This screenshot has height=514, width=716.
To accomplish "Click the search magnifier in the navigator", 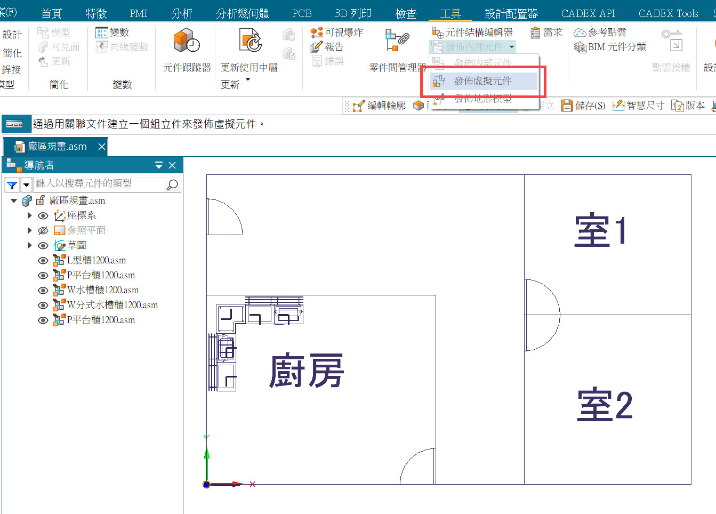I will 172,185.
